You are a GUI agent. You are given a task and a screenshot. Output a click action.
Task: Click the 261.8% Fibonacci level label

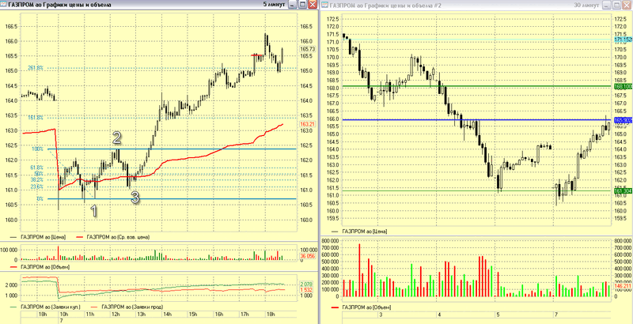click(36, 68)
